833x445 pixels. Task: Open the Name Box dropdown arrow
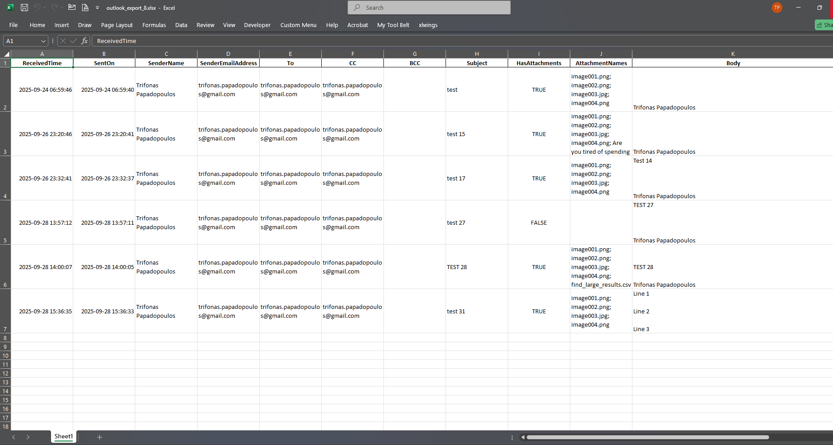[x=43, y=41]
